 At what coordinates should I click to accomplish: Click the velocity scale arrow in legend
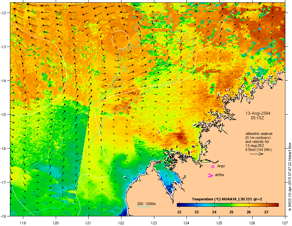[x=256, y=154]
